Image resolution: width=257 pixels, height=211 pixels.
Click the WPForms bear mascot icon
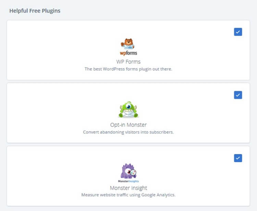point(128,44)
